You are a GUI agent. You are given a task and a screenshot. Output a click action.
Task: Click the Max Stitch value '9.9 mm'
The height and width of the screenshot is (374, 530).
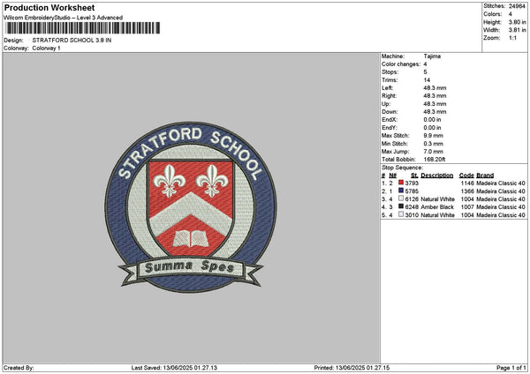(433, 136)
